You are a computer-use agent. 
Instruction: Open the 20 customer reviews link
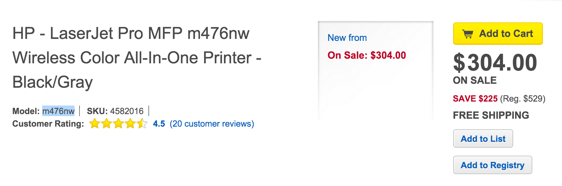(212, 124)
